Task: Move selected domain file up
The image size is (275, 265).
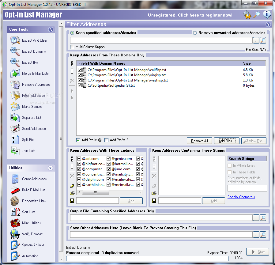Action: coord(72,91)
